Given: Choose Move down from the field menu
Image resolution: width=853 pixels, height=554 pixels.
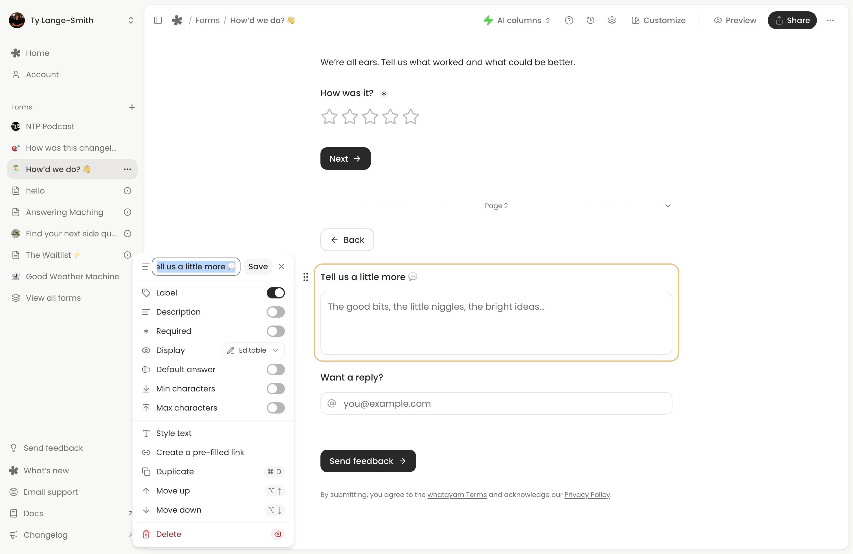Looking at the screenshot, I should pyautogui.click(x=213, y=510).
